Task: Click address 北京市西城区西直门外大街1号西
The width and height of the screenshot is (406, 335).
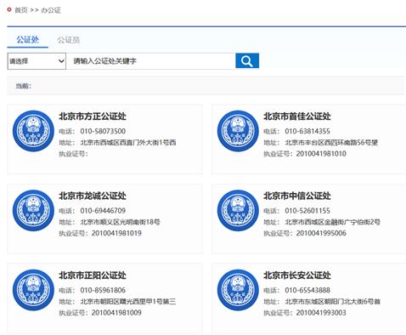Action: (128, 142)
